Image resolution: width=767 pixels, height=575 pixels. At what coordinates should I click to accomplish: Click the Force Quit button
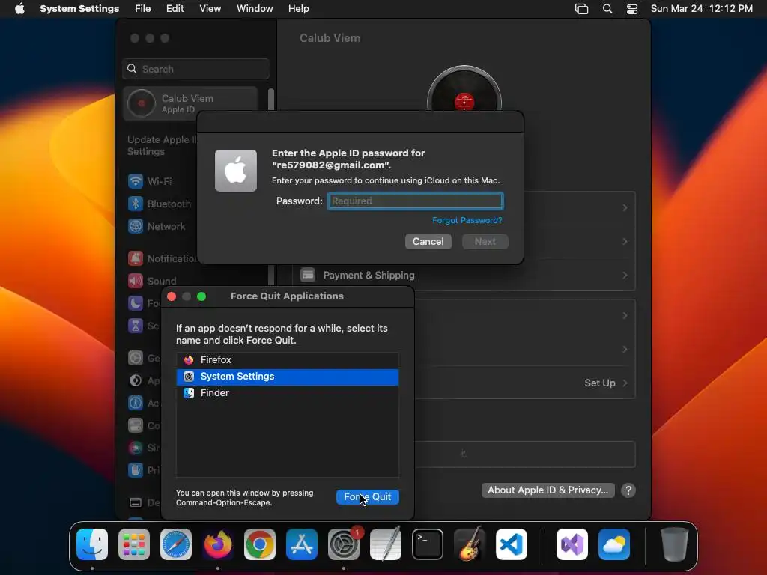367,497
